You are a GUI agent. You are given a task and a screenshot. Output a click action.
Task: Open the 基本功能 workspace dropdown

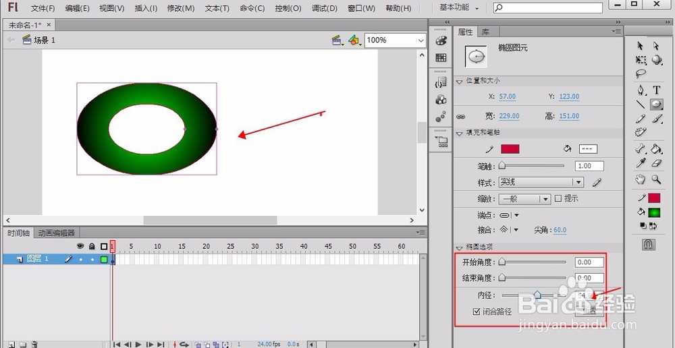click(x=459, y=7)
